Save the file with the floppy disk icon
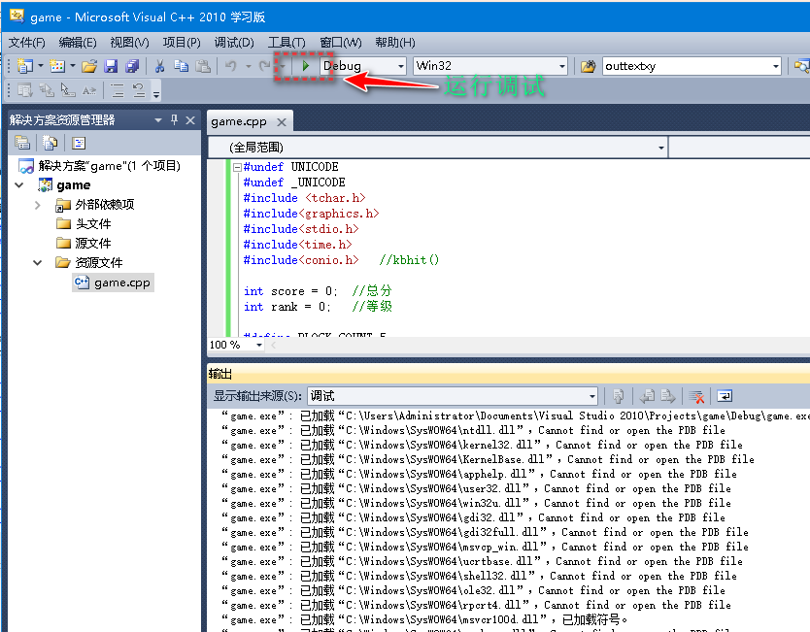The height and width of the screenshot is (632, 810). tap(111, 66)
